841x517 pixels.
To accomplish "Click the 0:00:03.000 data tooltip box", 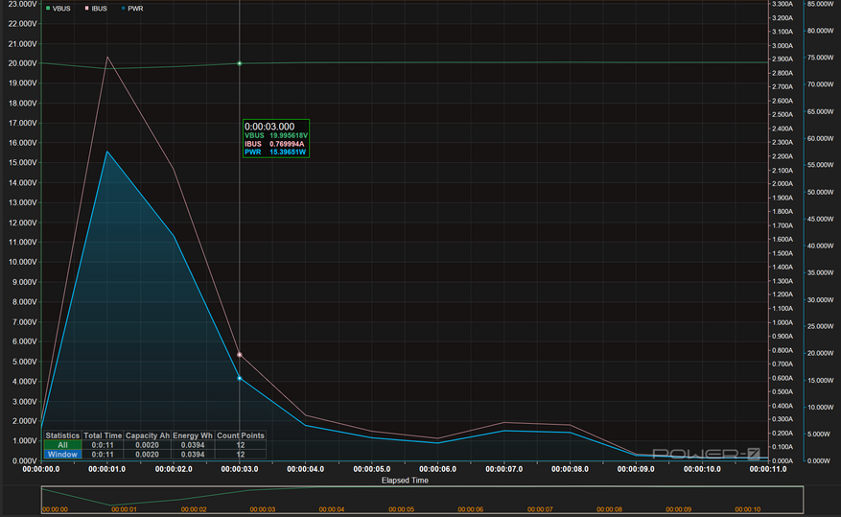I will 275,138.
